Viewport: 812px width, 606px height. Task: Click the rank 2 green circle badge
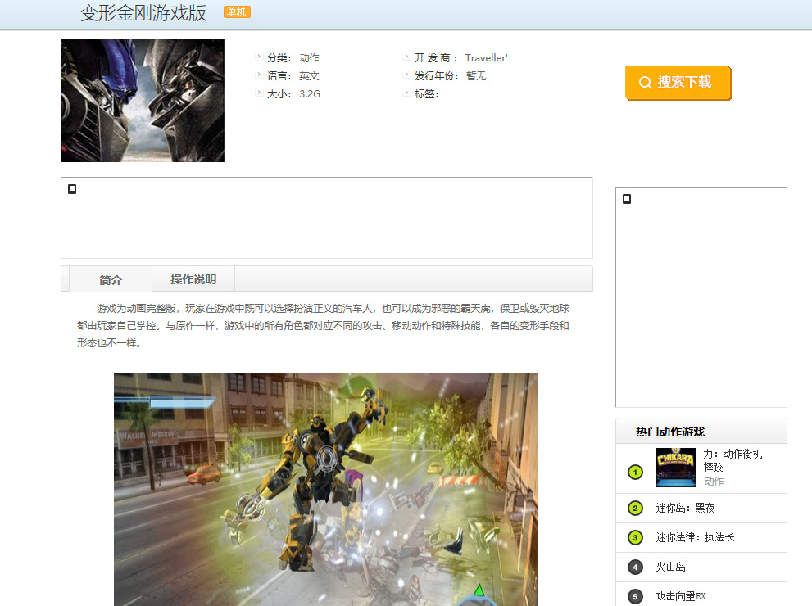pyautogui.click(x=635, y=509)
